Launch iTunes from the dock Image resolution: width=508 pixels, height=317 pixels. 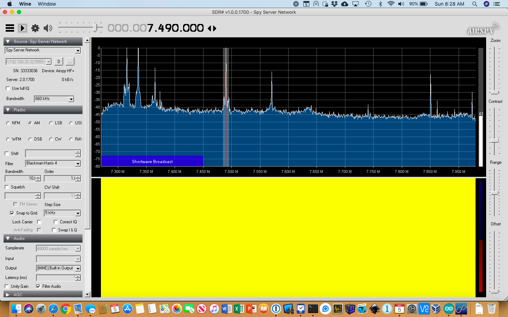click(214, 309)
